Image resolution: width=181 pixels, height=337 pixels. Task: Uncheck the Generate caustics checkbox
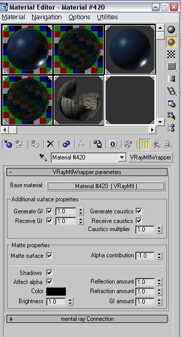139,211
